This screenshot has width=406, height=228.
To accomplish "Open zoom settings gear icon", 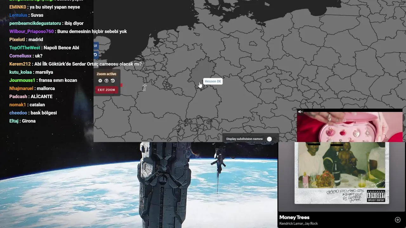I will (x=100, y=81).
